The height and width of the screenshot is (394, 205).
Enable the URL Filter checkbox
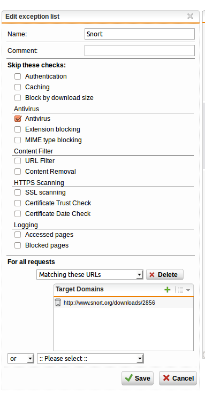click(18, 161)
